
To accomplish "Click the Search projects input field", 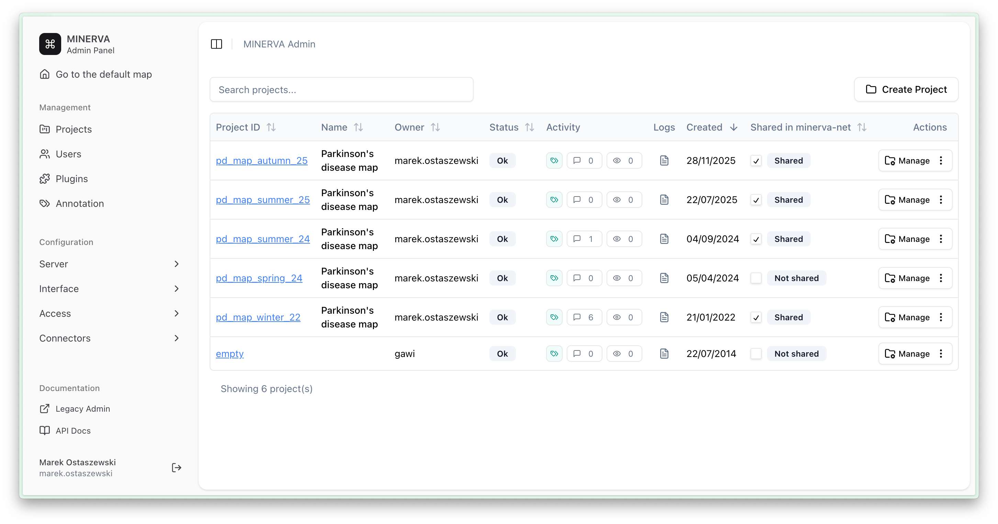I will 341,89.
